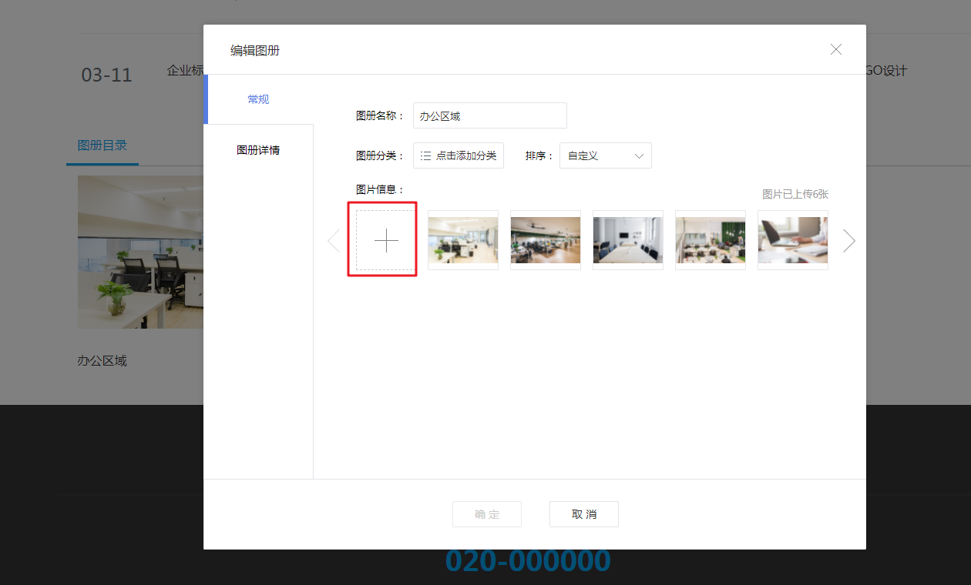Viewport: 971px width, 585px height.
Task: Select the laptop typing thumbnail
Action: (x=793, y=240)
